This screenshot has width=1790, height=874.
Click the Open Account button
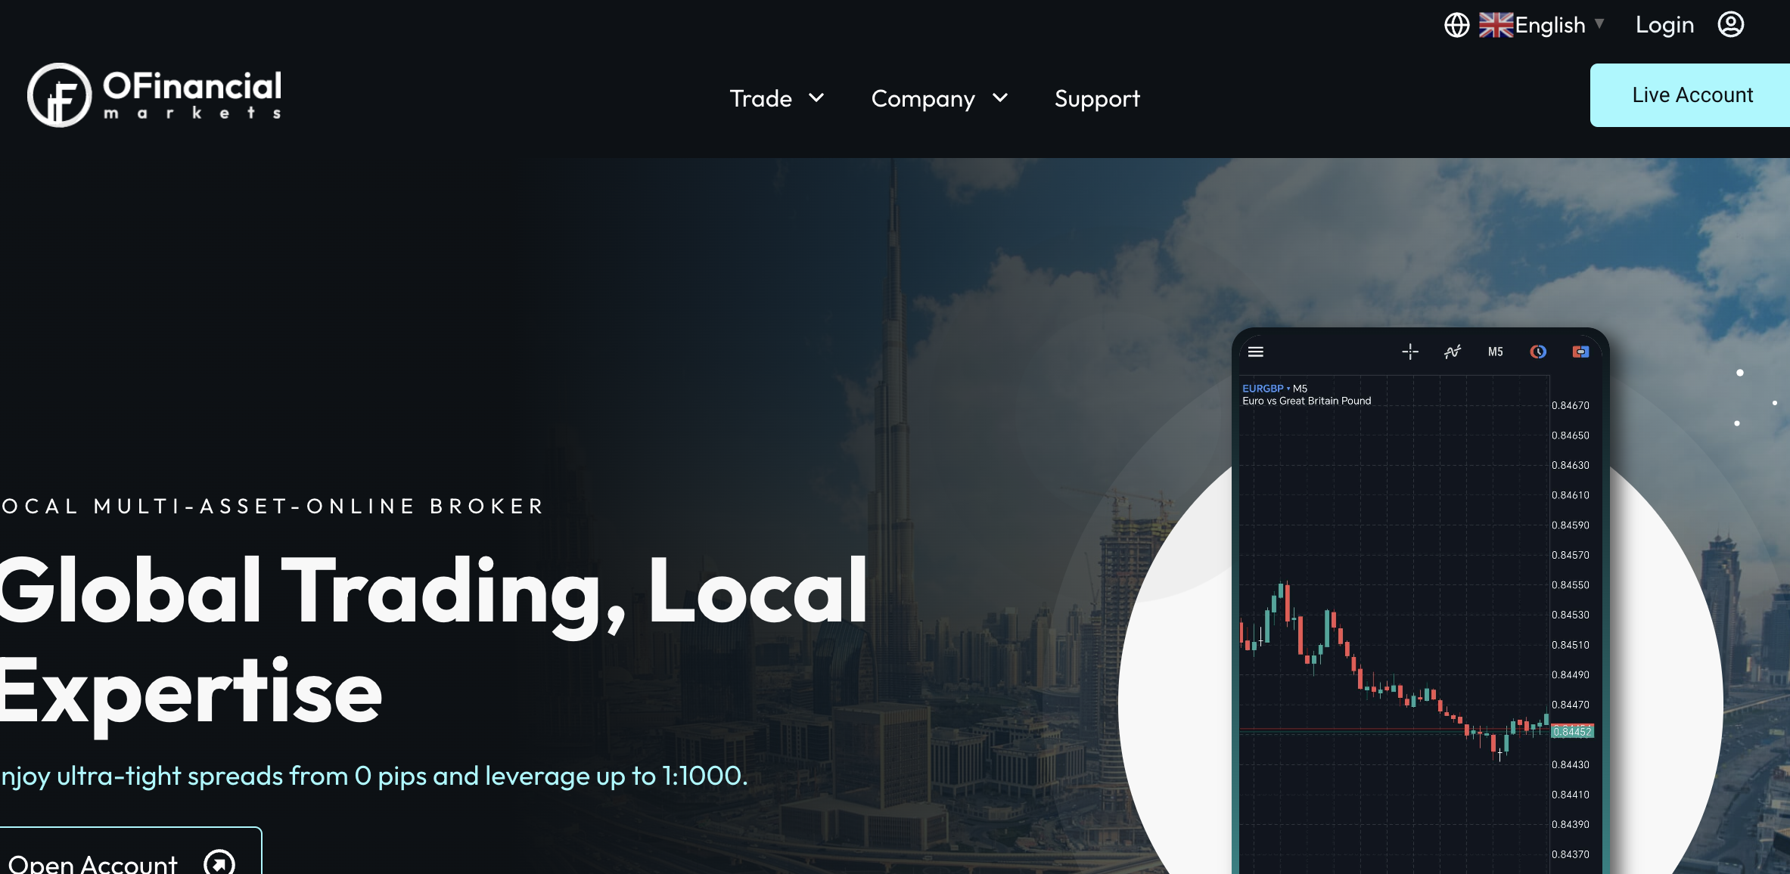[x=130, y=851]
